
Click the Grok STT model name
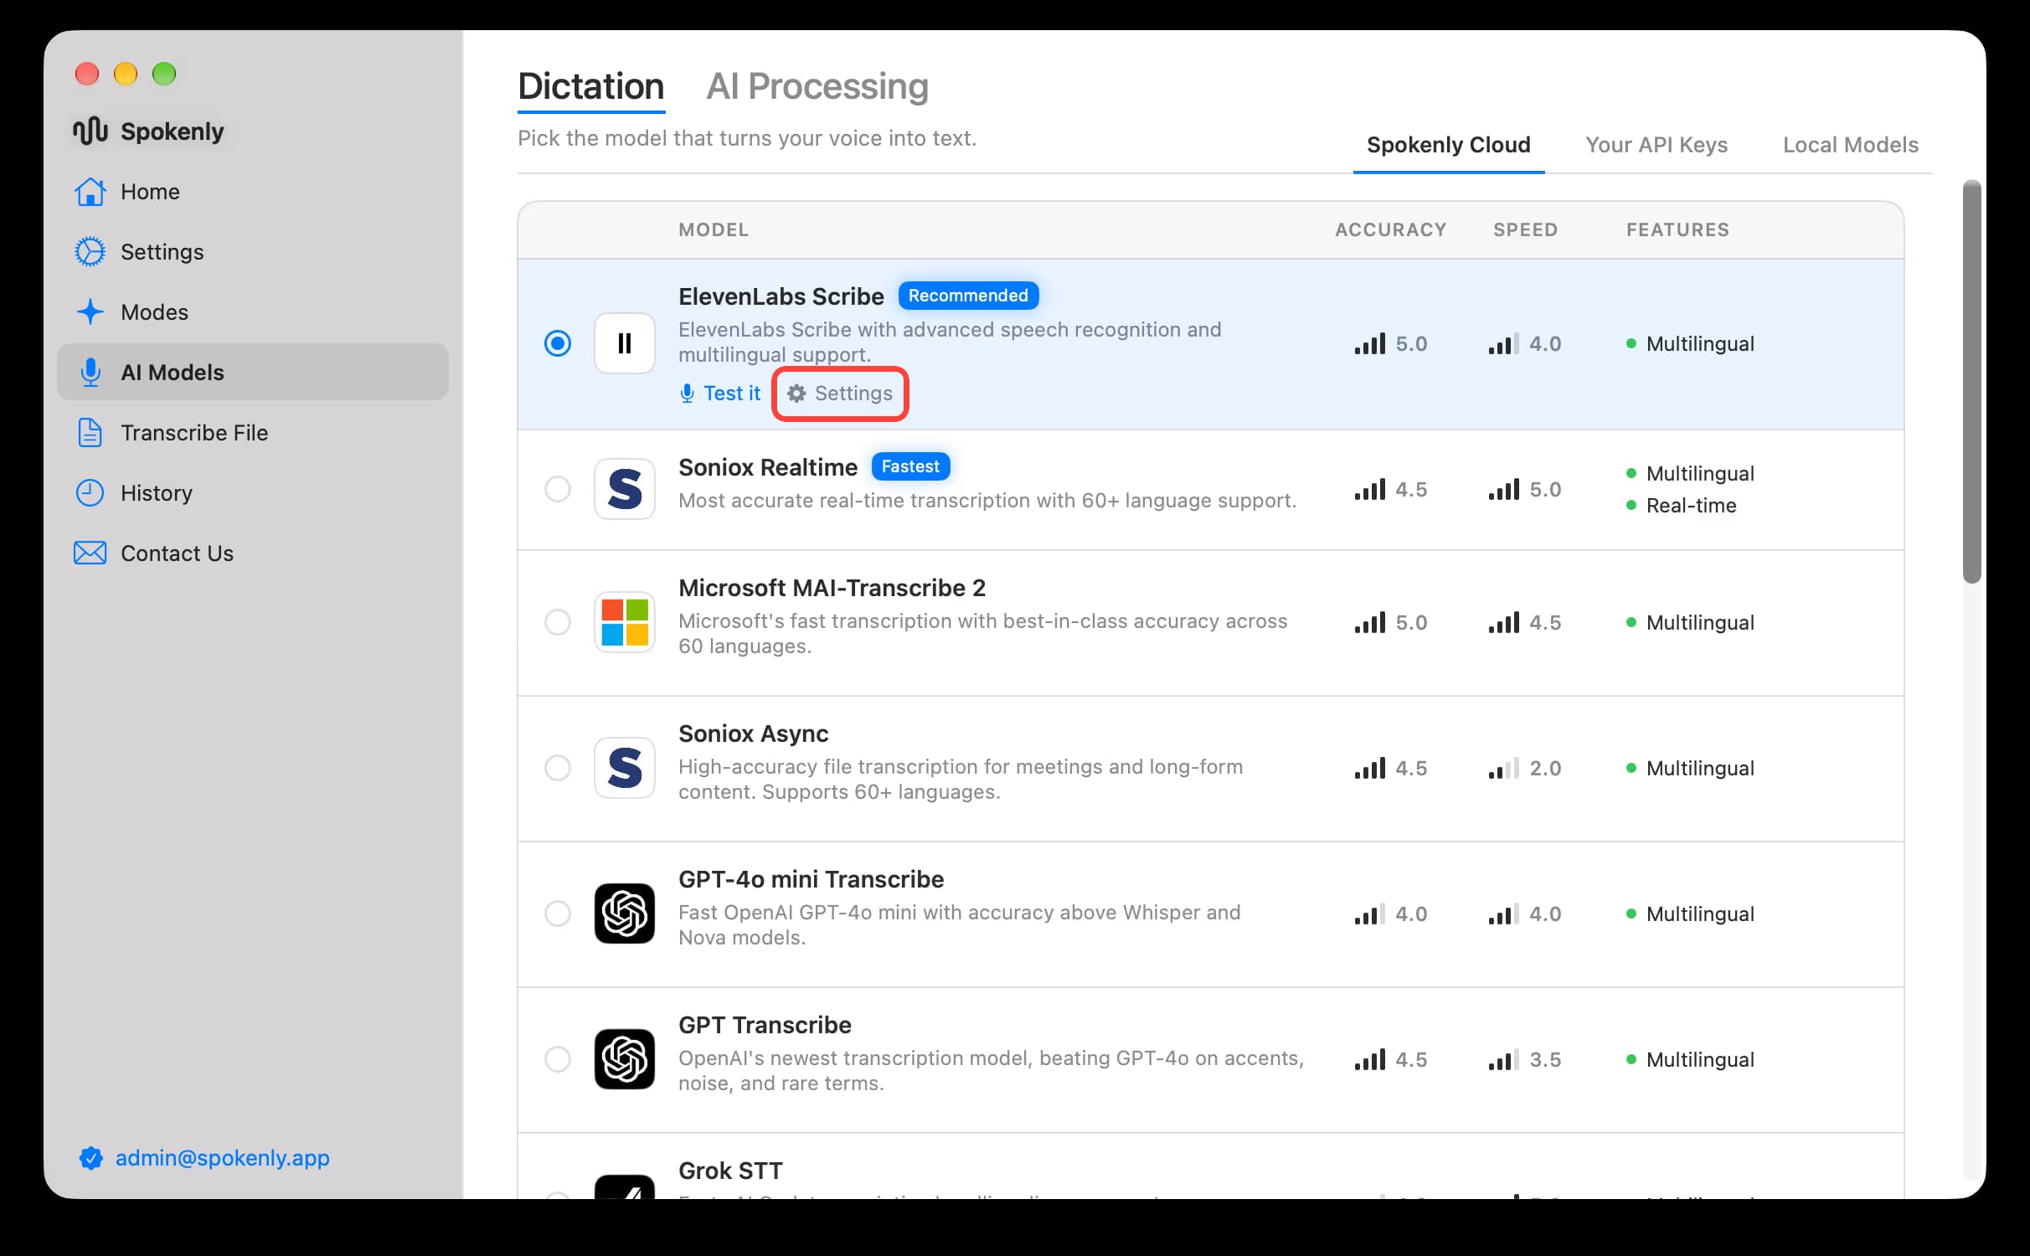[x=730, y=1171]
